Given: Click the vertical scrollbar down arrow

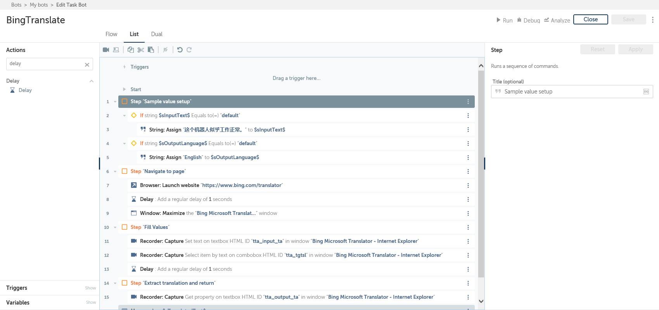Looking at the screenshot, I should click(x=481, y=301).
